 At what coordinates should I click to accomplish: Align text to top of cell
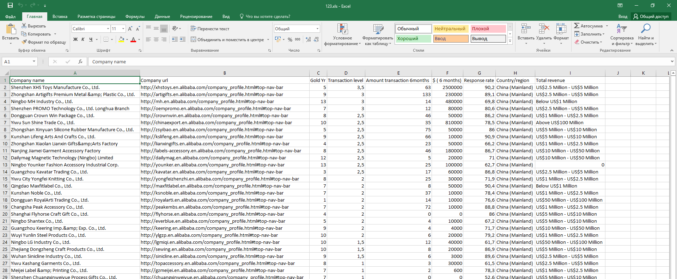pos(148,28)
